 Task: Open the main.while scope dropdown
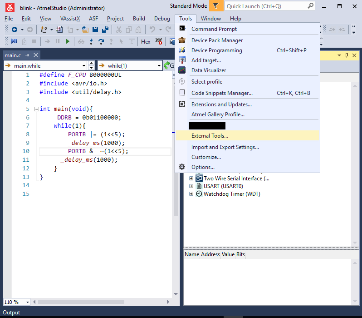tap(84, 66)
